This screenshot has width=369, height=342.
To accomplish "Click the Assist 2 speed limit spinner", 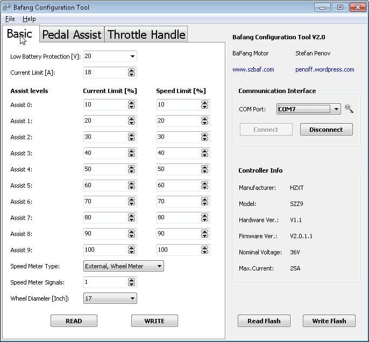I will (205, 137).
